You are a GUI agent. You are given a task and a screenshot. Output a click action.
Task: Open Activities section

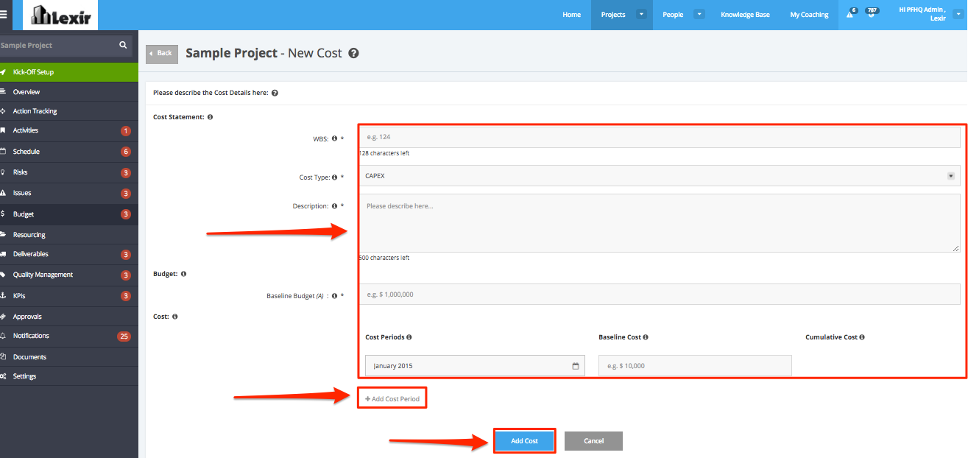click(69, 130)
